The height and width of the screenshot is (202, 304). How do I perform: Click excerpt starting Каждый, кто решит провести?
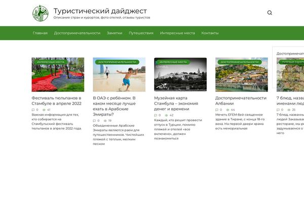click(x=178, y=129)
